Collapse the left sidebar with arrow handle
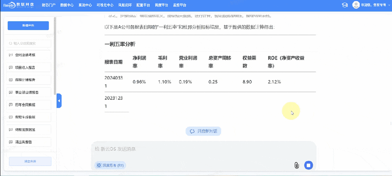 tap(59, 101)
